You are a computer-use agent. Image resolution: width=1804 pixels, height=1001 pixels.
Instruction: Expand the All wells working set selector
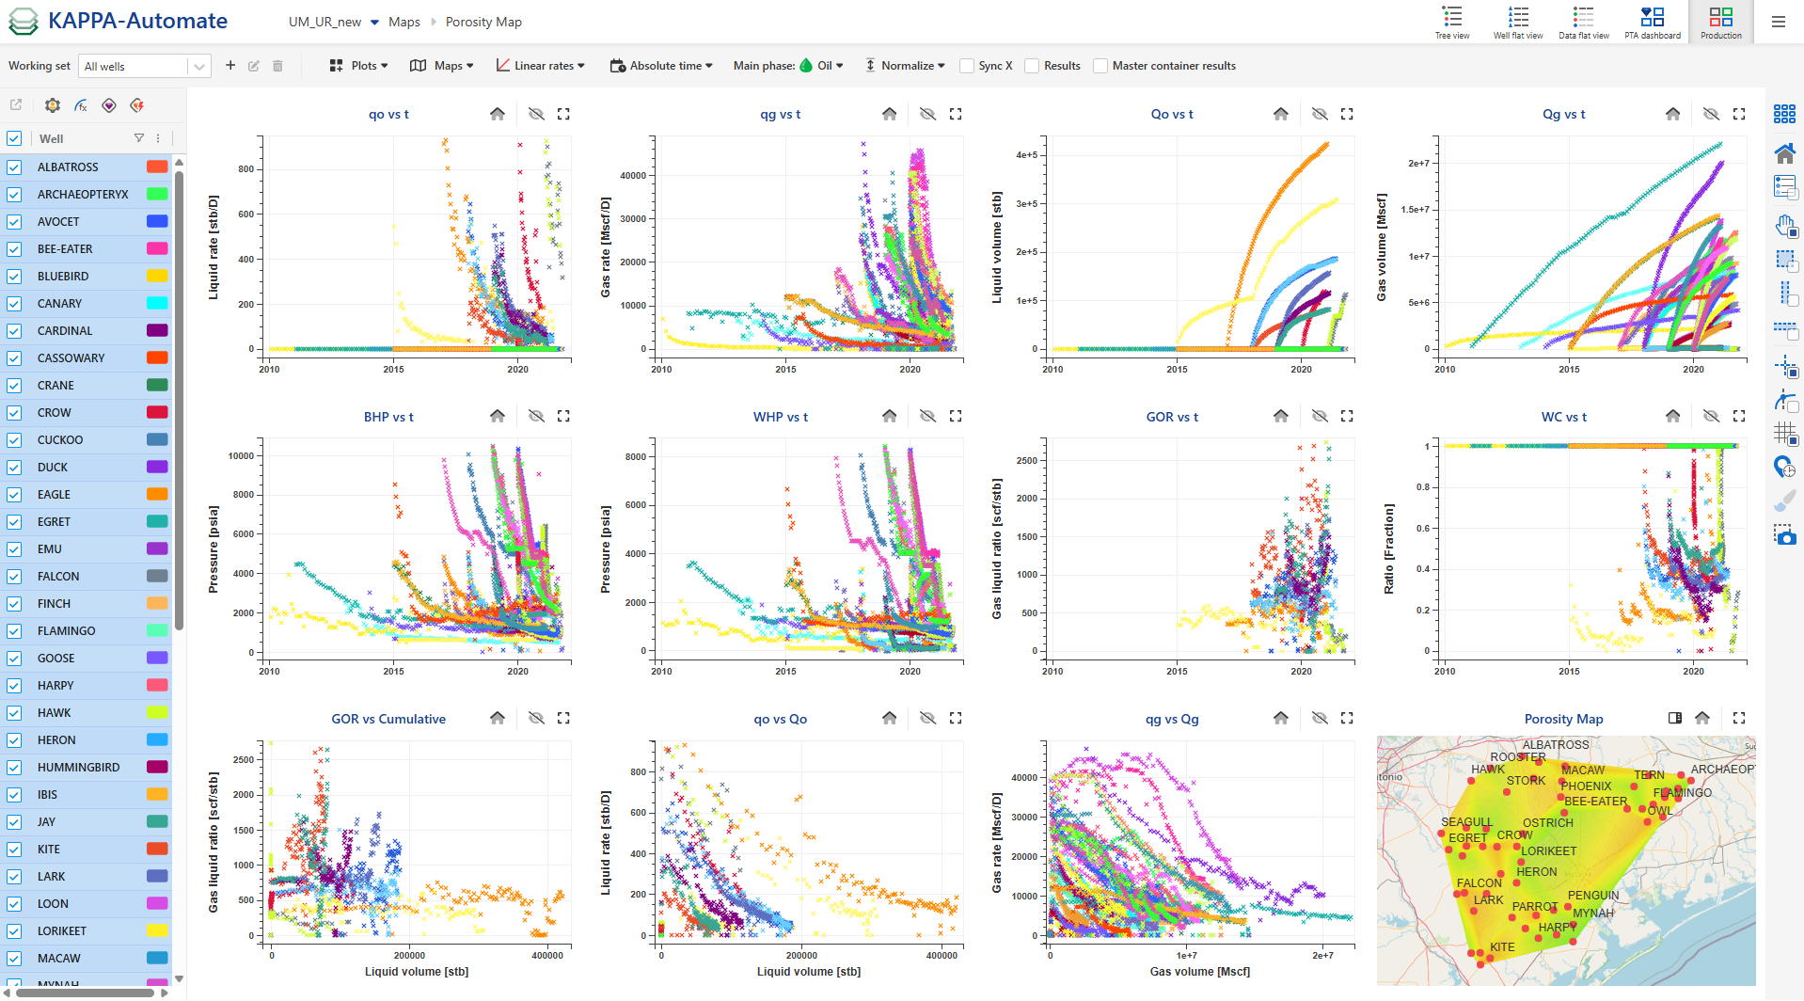pos(198,66)
